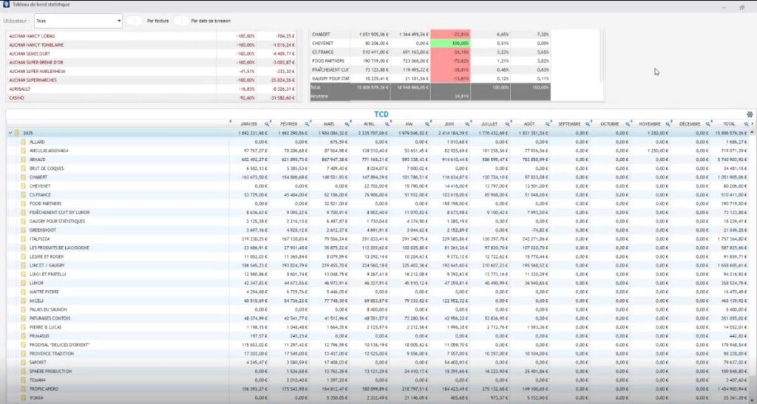Click the folder icon beside TROPIC APERO

[23, 388]
